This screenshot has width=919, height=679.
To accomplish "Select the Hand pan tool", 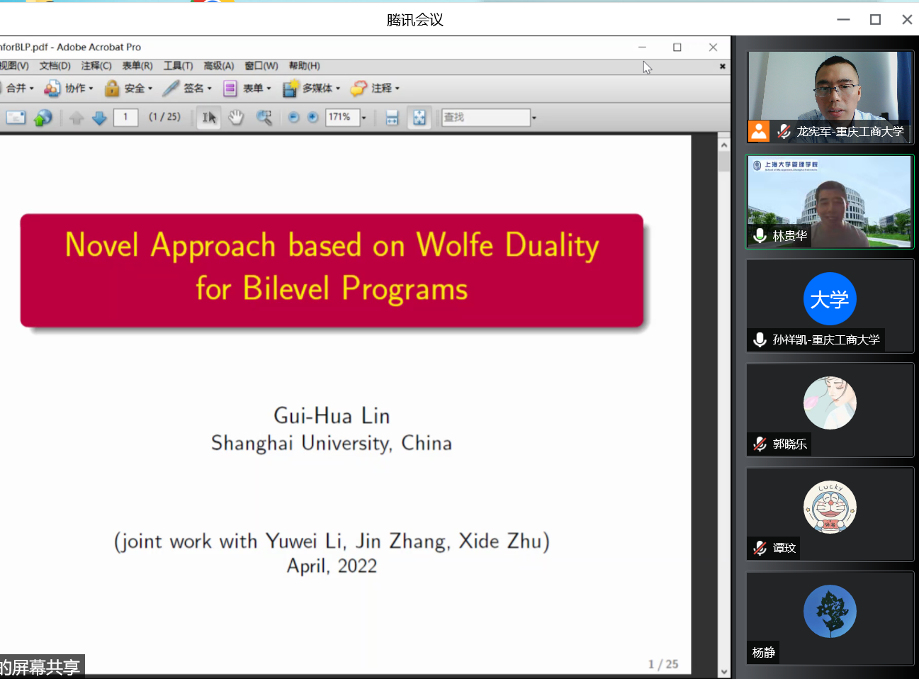I will (236, 118).
